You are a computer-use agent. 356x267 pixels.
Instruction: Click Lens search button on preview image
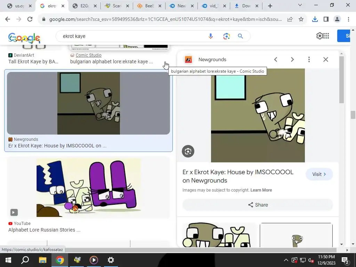click(x=188, y=151)
